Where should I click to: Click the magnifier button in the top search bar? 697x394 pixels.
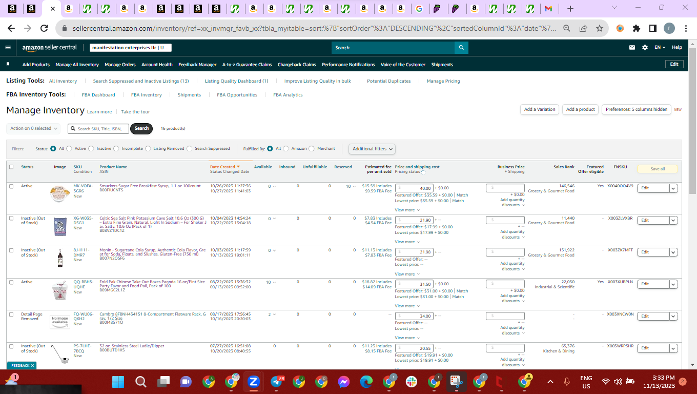tap(461, 48)
